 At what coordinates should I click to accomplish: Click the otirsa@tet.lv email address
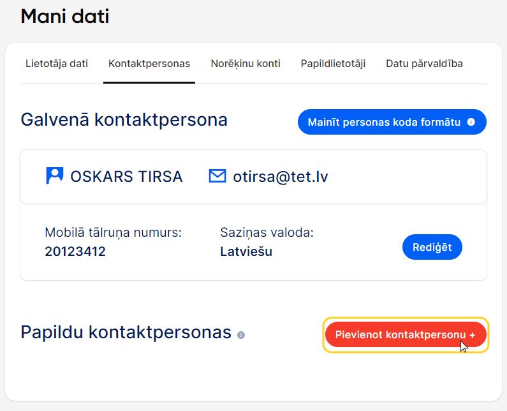(281, 177)
